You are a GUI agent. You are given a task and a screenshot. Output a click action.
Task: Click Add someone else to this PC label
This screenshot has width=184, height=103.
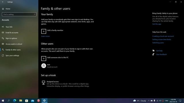pos(58,58)
